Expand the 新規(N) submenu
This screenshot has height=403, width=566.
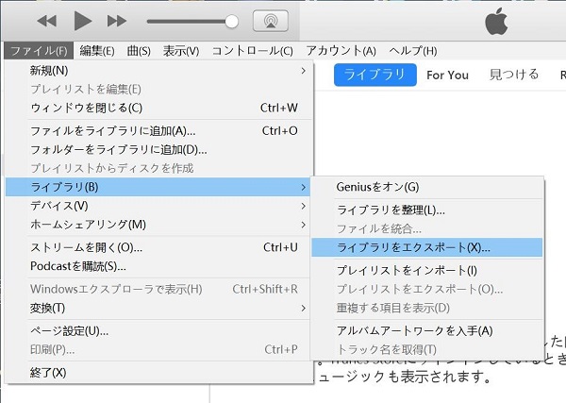click(158, 71)
